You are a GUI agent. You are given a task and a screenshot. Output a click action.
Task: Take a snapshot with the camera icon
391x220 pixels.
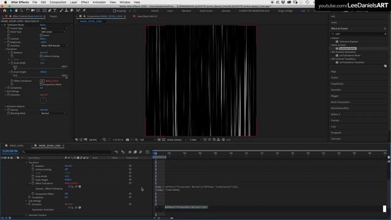click(x=128, y=140)
